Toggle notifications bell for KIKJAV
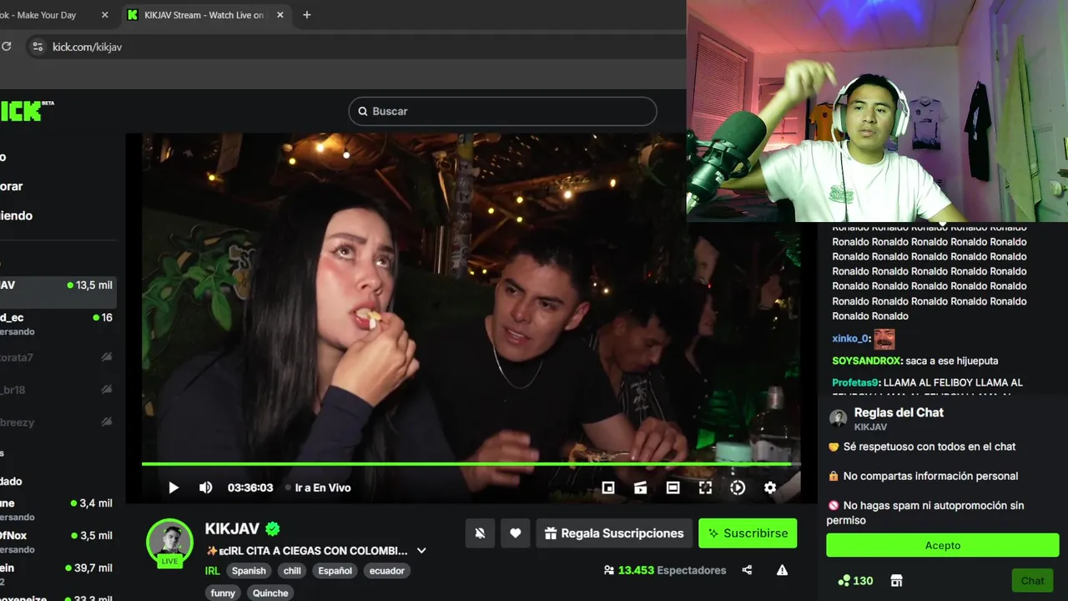The width and height of the screenshot is (1068, 601). (x=480, y=533)
